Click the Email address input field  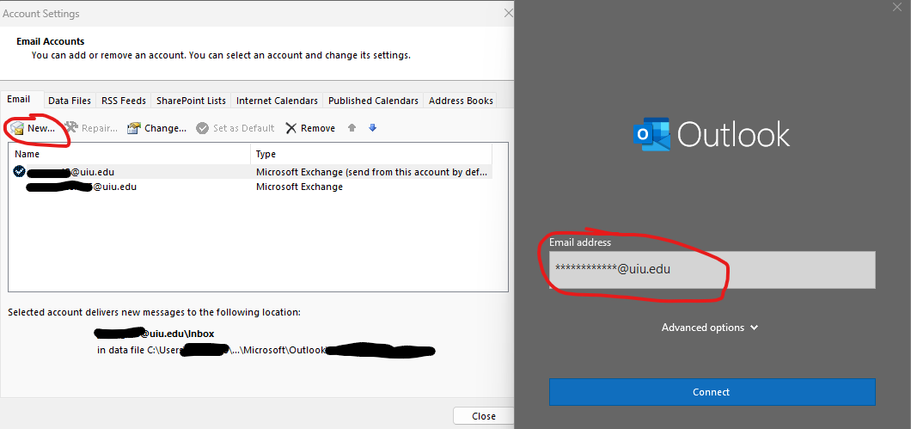pos(712,270)
